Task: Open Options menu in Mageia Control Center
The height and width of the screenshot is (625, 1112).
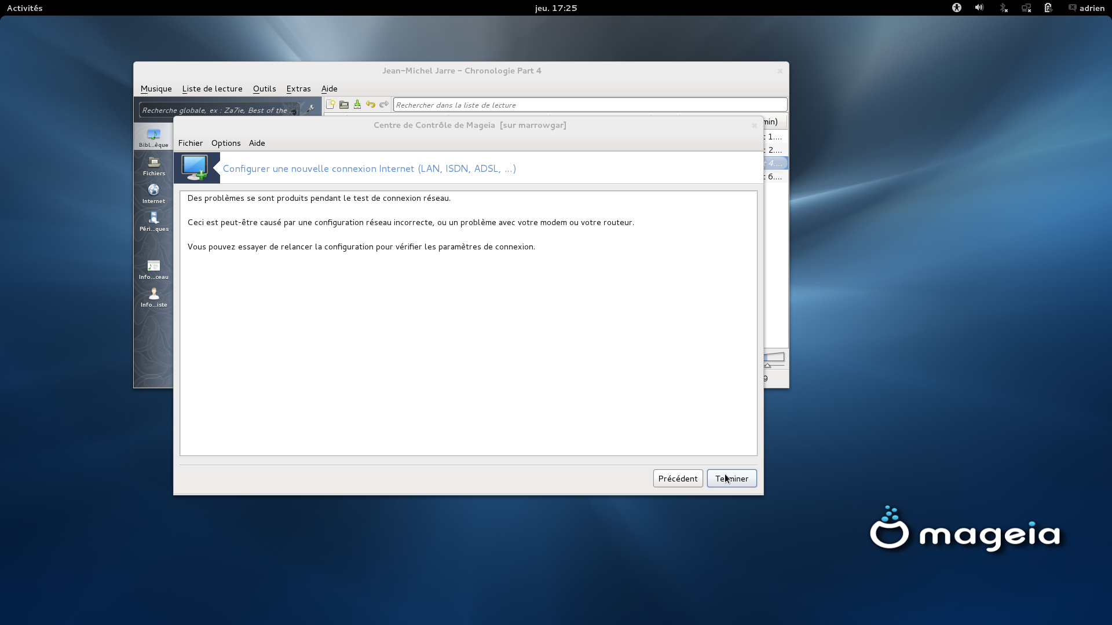Action: coord(226,143)
